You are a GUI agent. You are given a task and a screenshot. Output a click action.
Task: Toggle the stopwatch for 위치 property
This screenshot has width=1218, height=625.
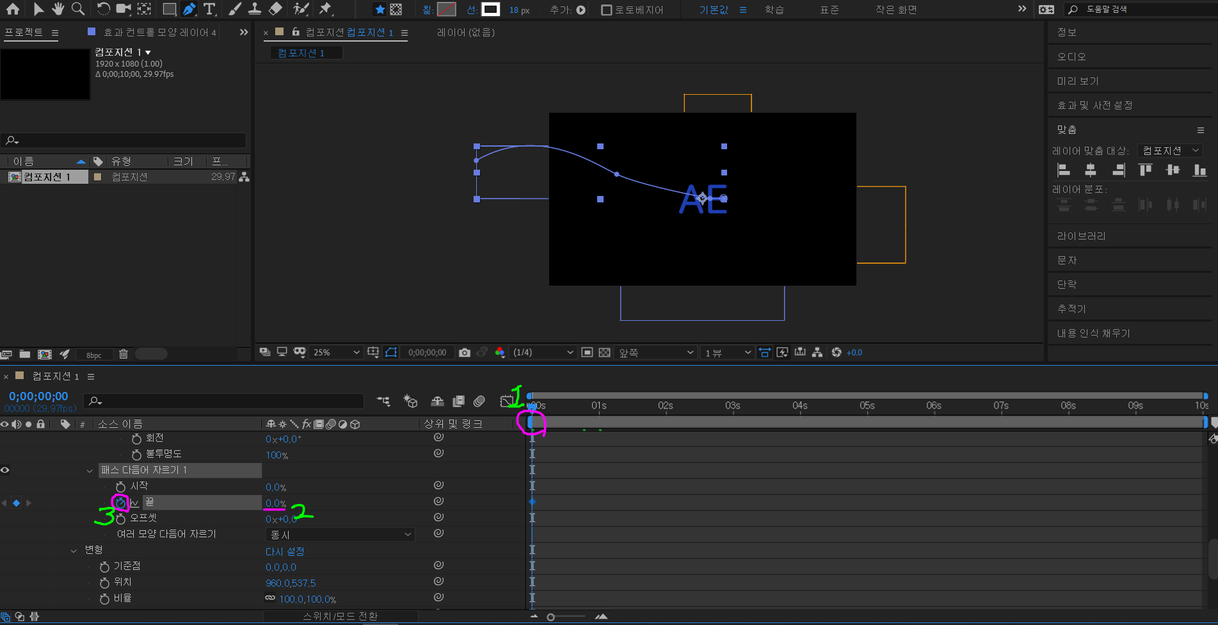[x=104, y=583]
